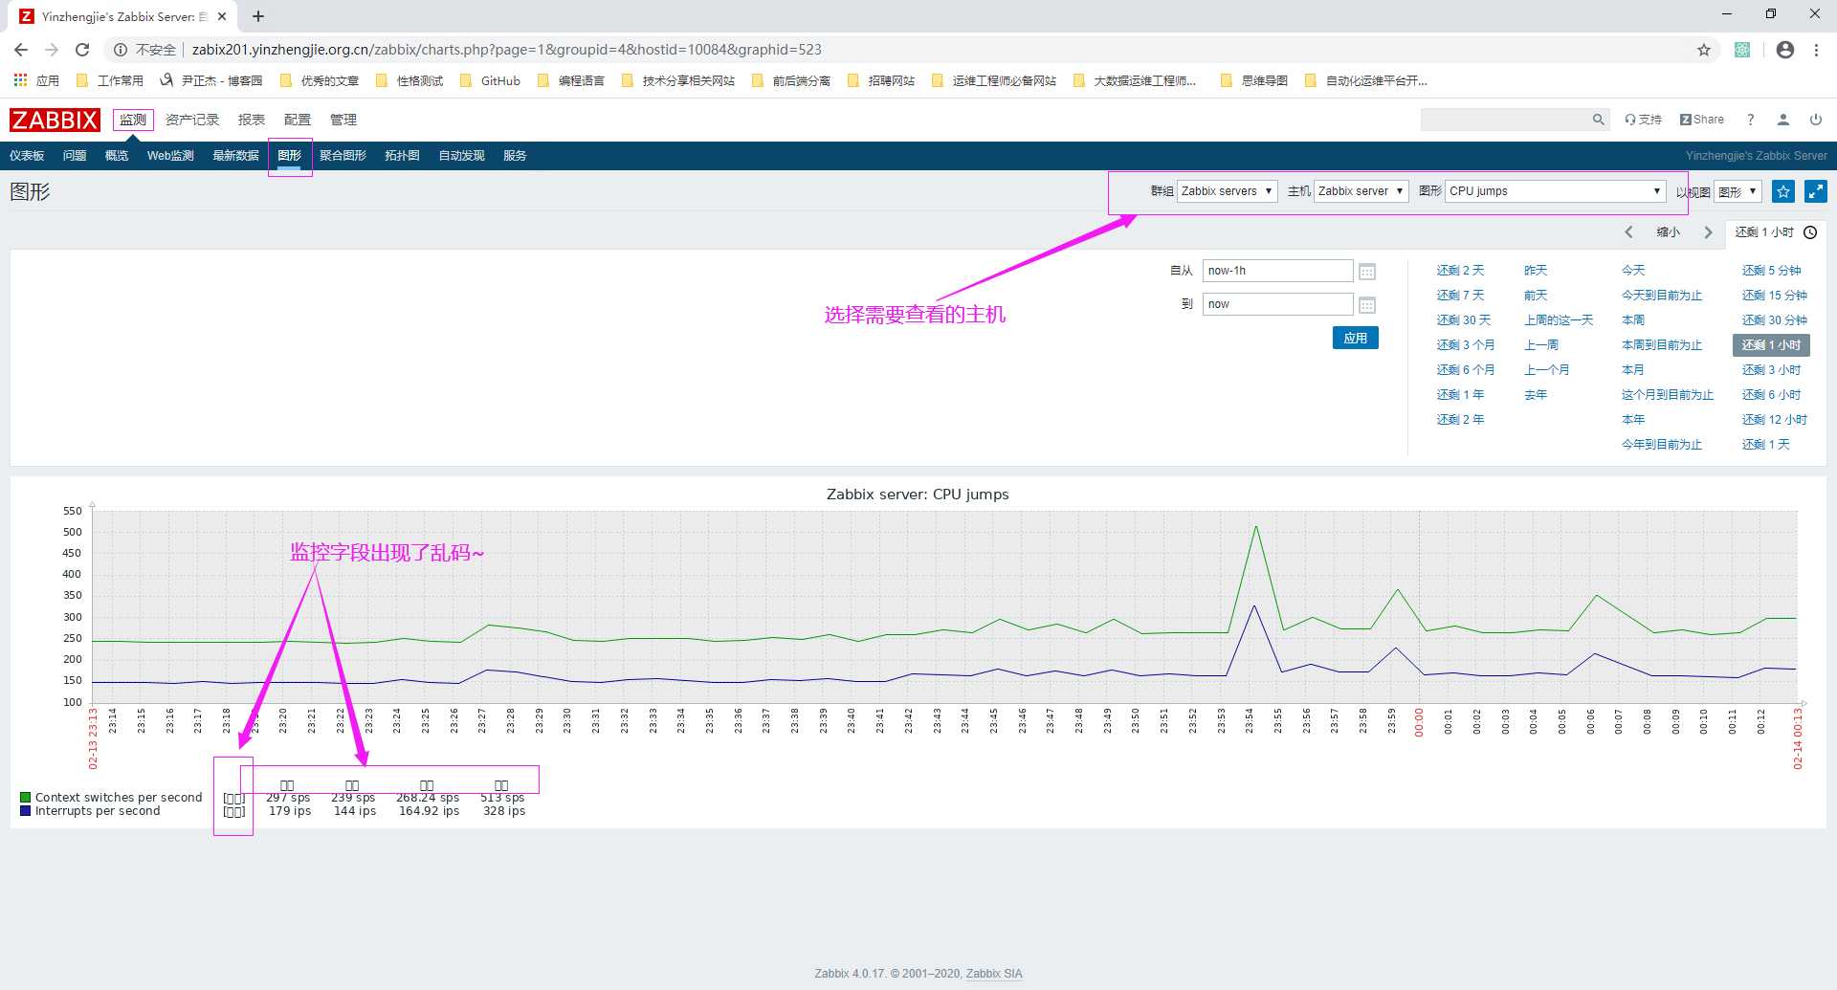Switch to Screens submenu tab
Image resolution: width=1837 pixels, height=990 pixels.
tap(343, 156)
